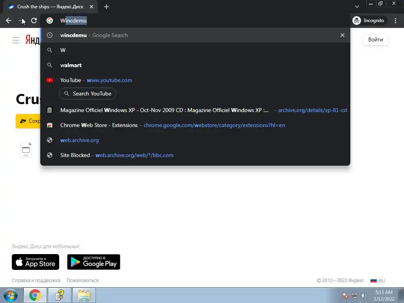Click the Войти login button

376,40
